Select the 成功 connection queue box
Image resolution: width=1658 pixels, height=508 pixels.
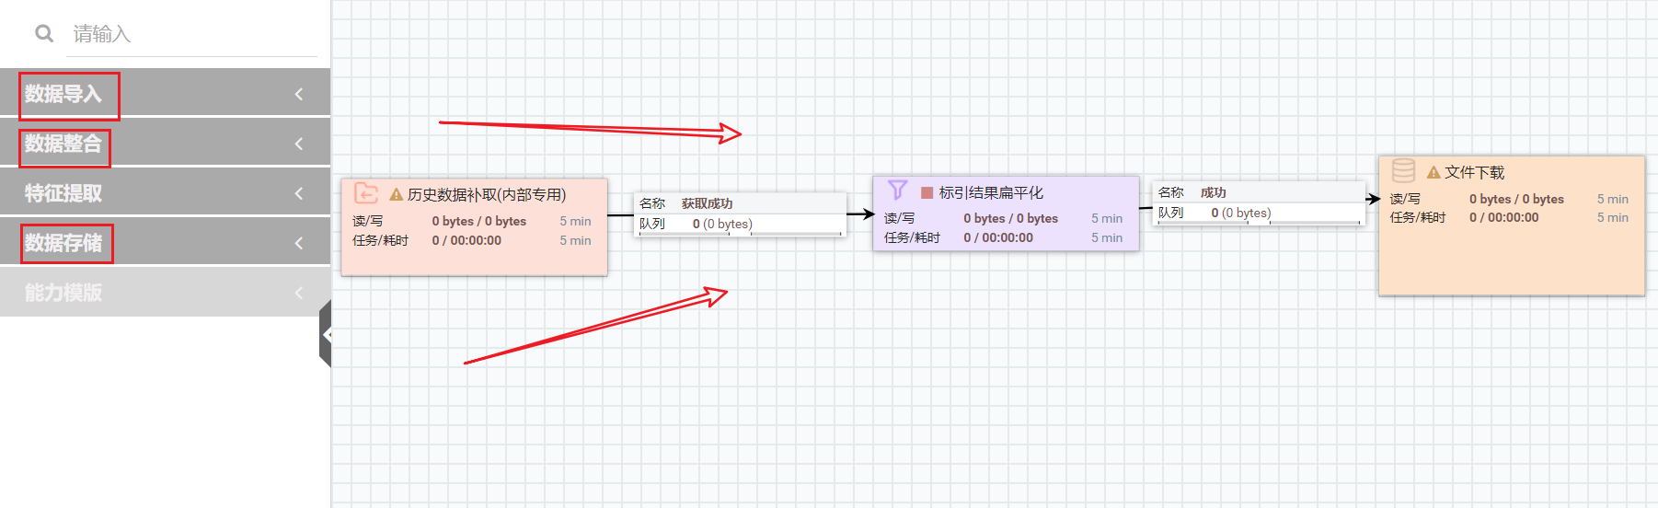1258,203
